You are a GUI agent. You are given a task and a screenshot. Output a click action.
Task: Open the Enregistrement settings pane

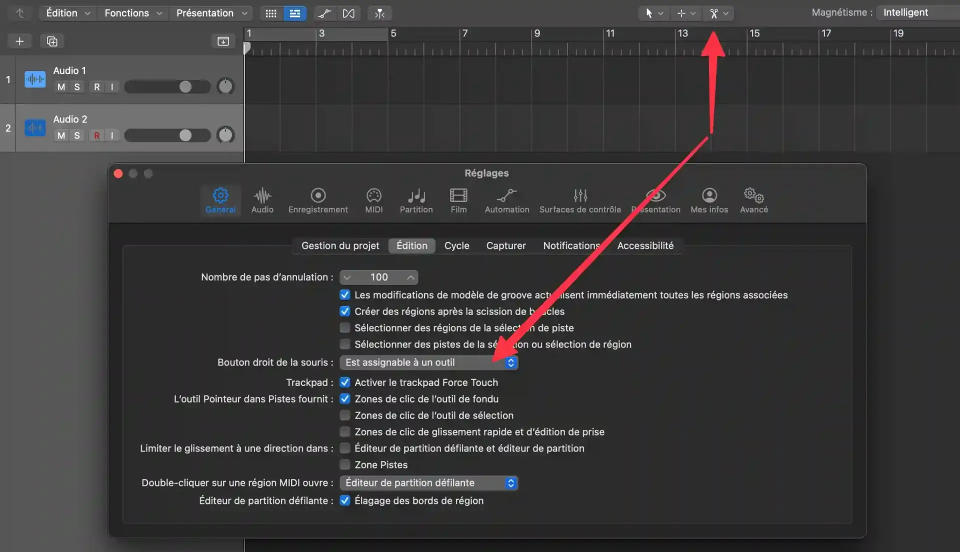(318, 200)
